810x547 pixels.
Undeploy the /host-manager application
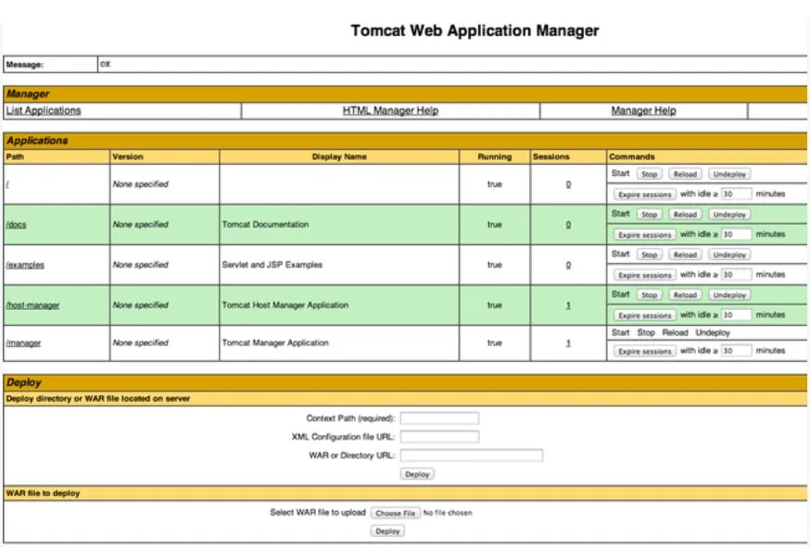point(729,294)
